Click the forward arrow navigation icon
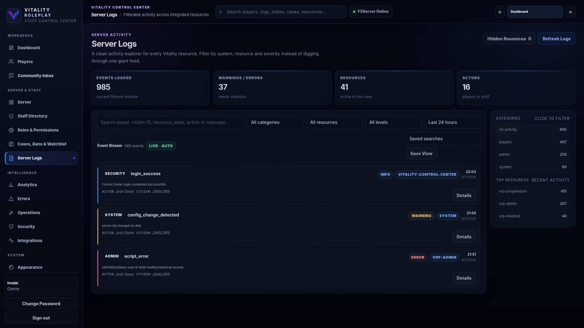Image resolution: width=584 pixels, height=328 pixels. (570, 12)
